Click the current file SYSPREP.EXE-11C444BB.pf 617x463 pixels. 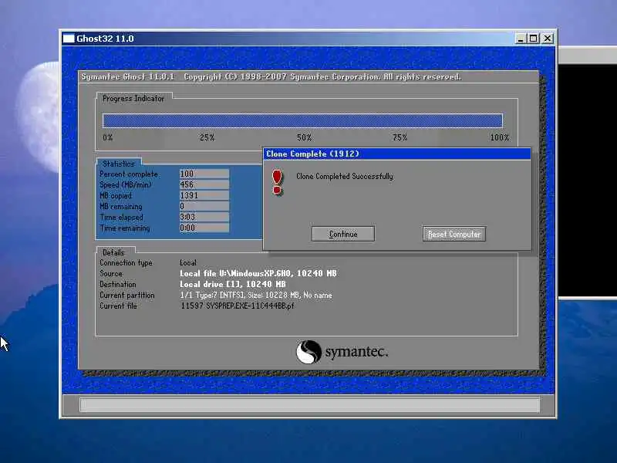pos(238,306)
